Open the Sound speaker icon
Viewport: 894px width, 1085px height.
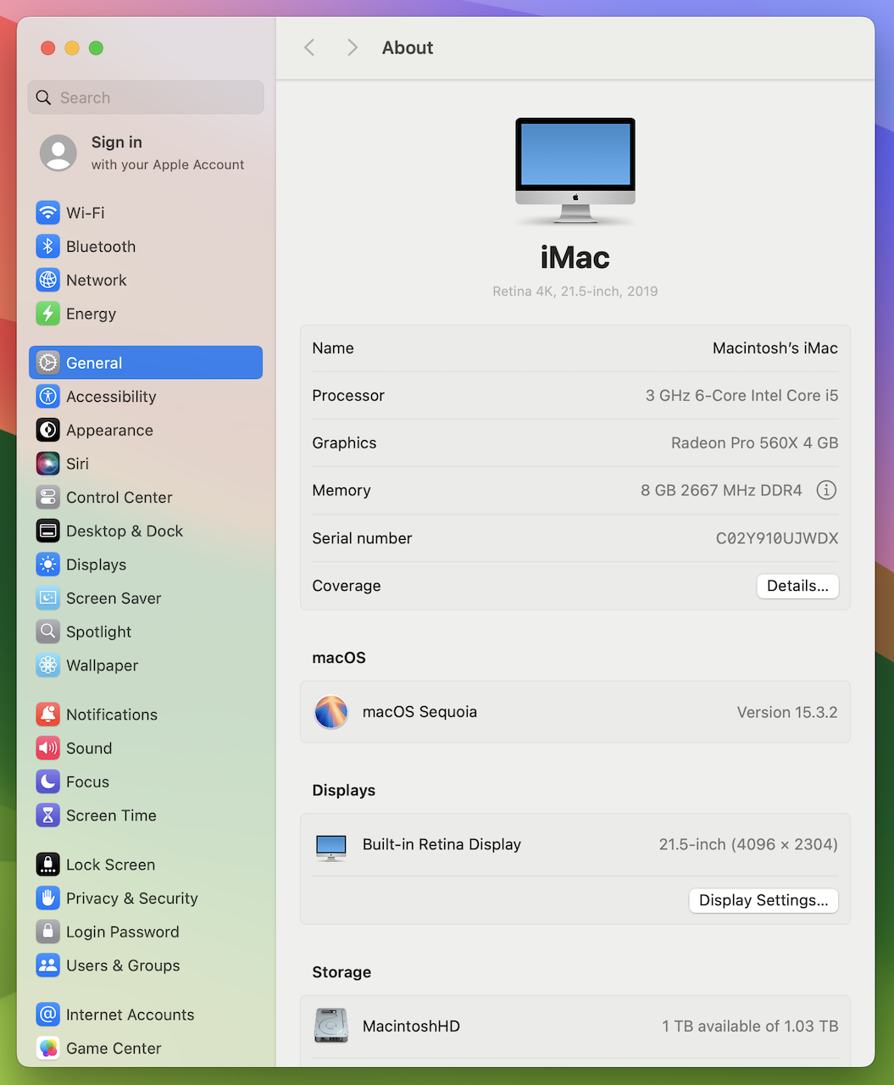pos(48,748)
